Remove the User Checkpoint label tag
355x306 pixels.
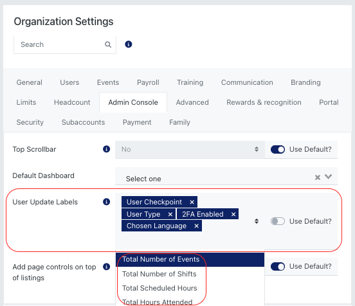(192, 202)
